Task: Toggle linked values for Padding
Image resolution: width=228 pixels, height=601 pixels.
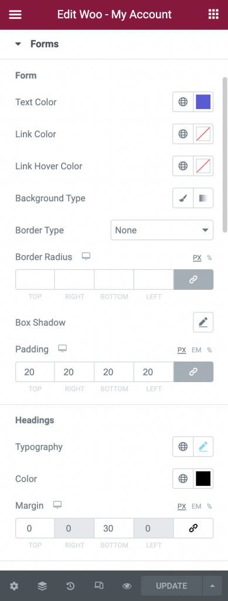Action: pos(193,372)
